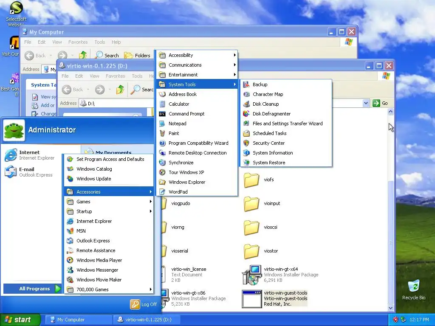This screenshot has width=435, height=326.
Task: Launch System Information
Action: tap(286, 153)
